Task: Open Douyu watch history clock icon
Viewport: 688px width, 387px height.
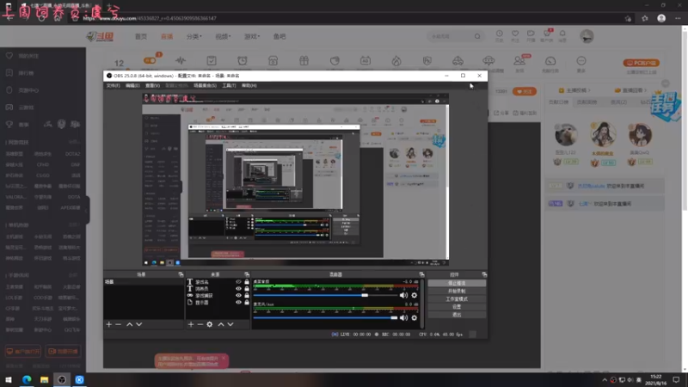Action: coord(500,35)
